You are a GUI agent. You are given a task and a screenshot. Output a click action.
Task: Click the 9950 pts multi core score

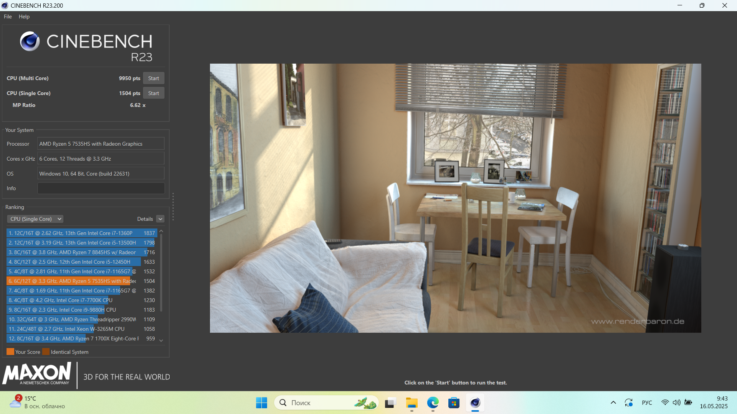[130, 78]
